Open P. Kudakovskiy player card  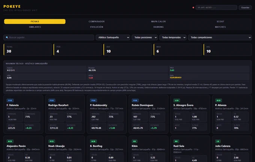click(x=107, y=114)
